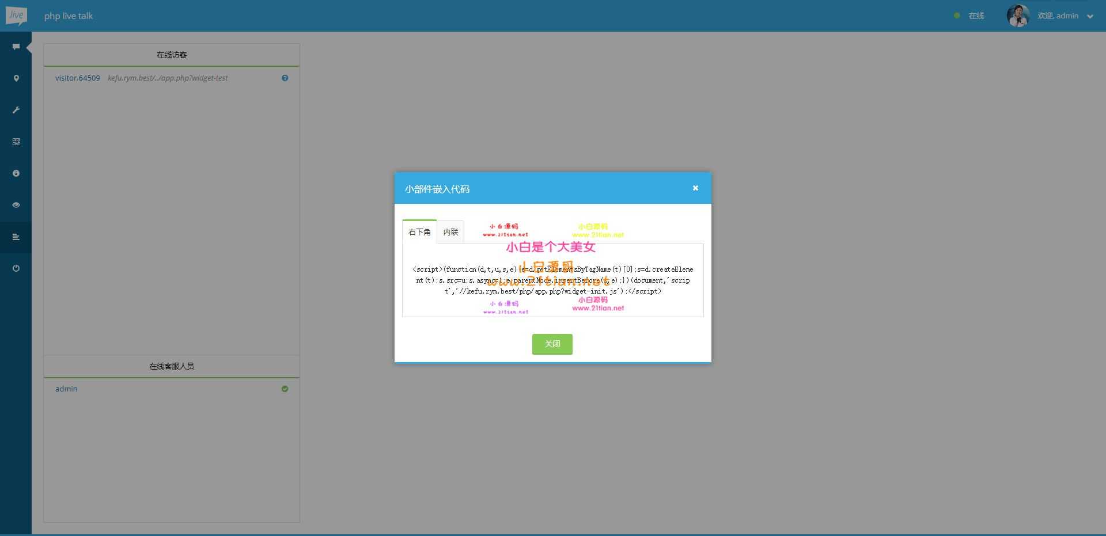
Task: Select the info circle sidebar icon
Action: coord(16,173)
